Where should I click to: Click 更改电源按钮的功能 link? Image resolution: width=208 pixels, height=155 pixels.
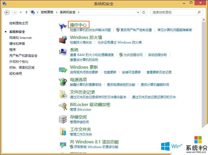(121, 85)
